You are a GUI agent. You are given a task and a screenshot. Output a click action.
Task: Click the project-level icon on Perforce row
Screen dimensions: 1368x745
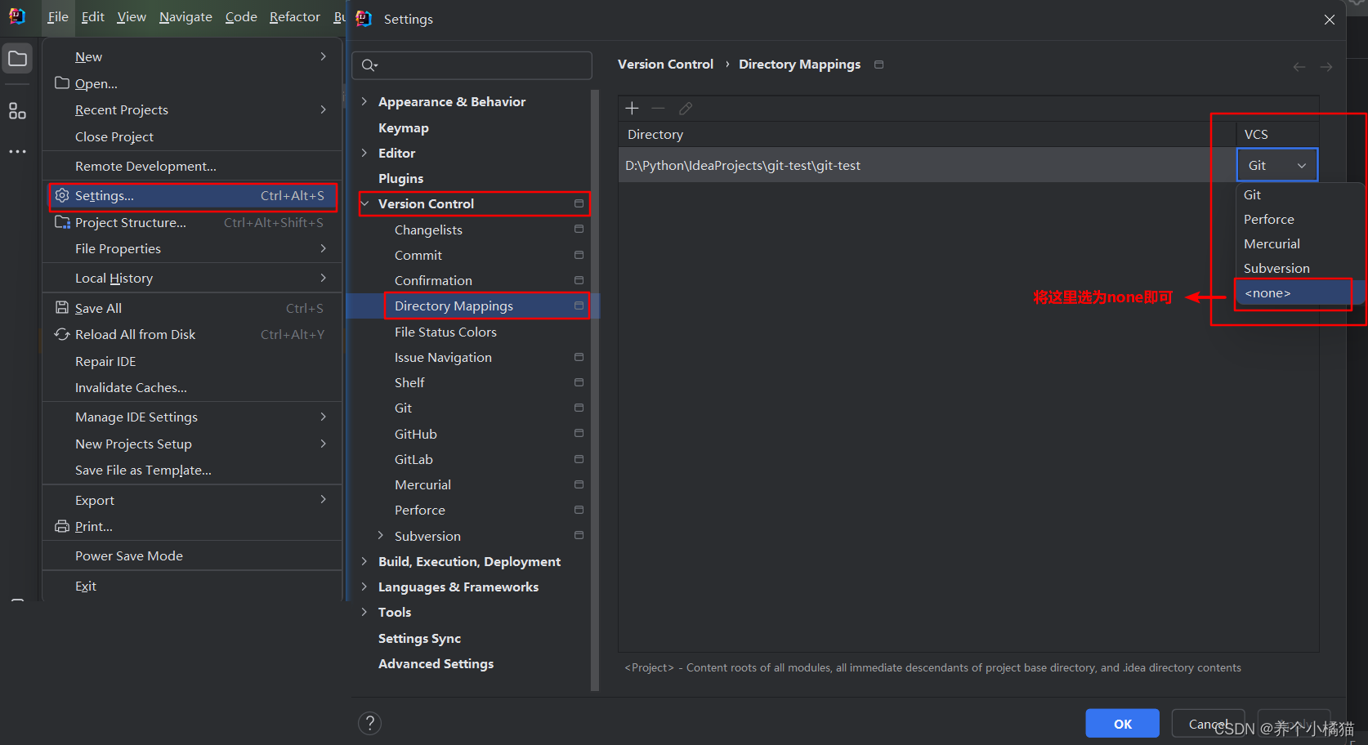click(x=579, y=510)
